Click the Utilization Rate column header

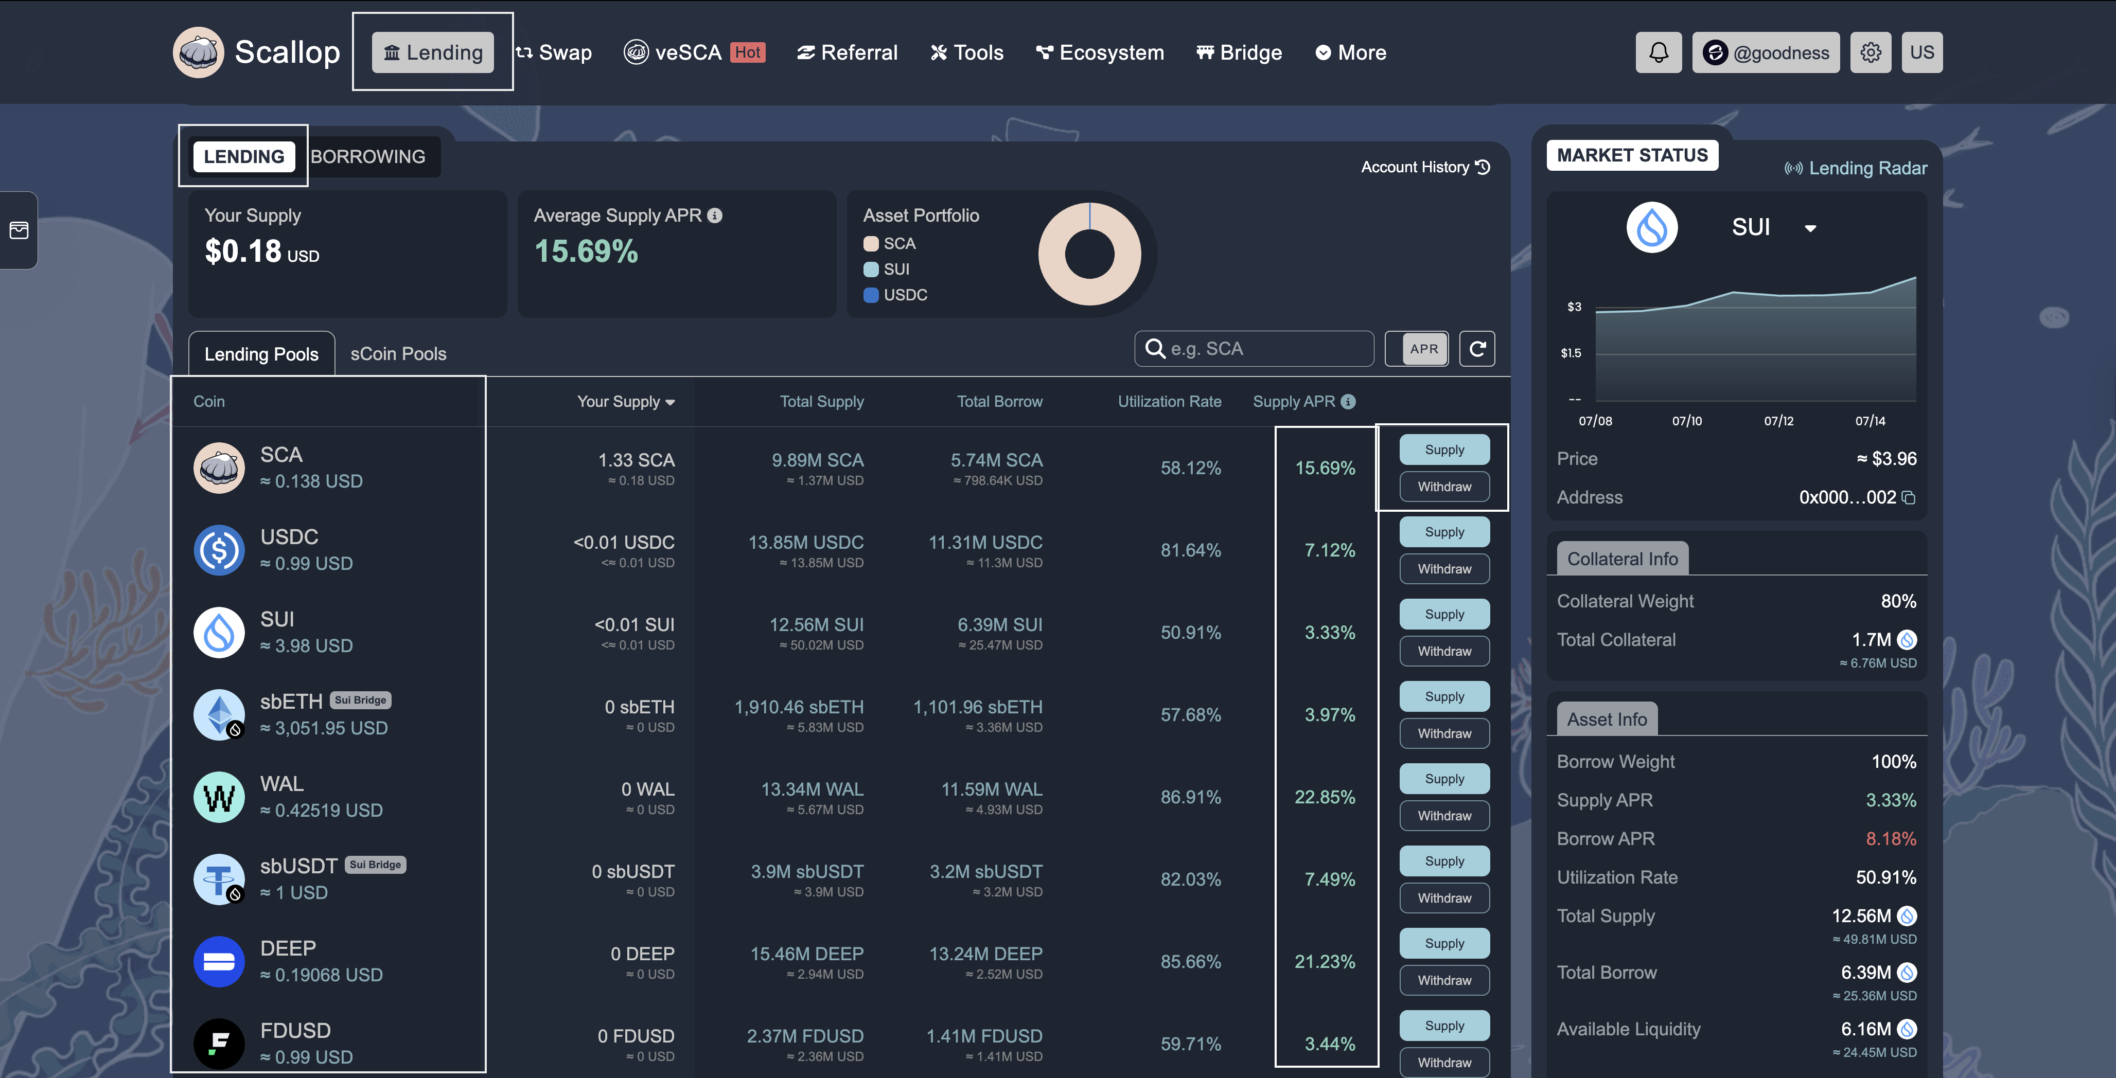coord(1169,402)
